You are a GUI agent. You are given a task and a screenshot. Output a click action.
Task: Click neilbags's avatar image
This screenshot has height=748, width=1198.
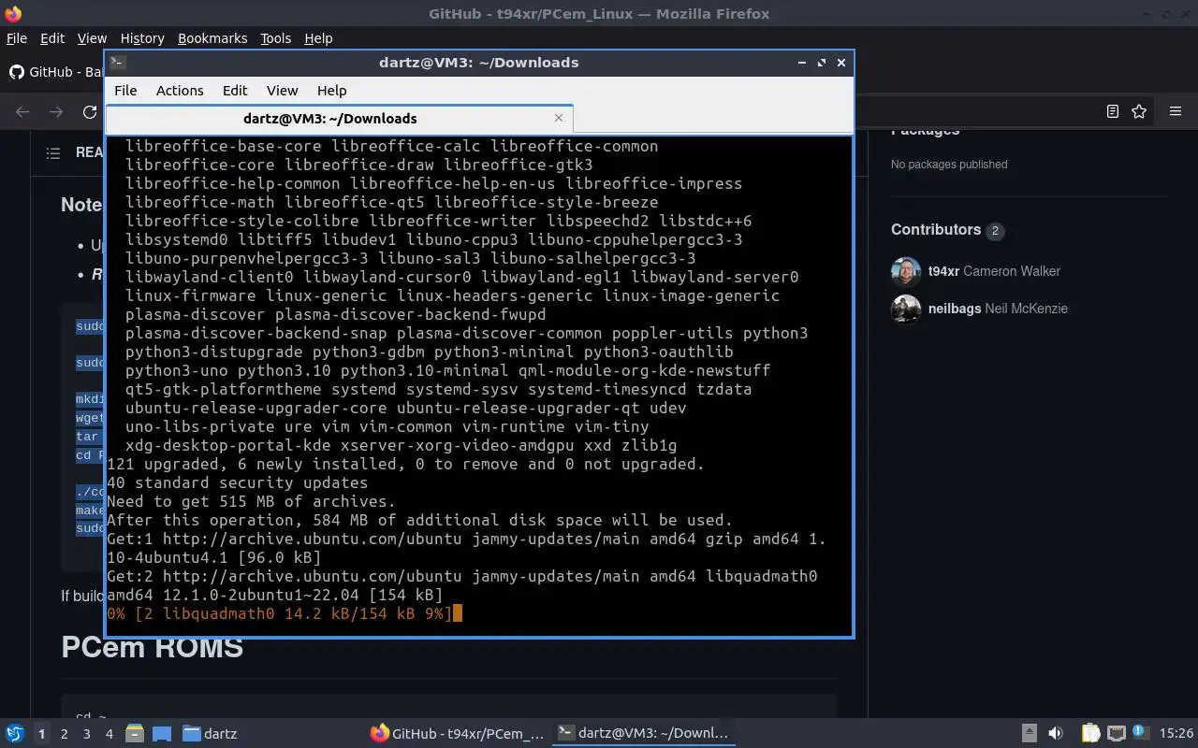click(x=906, y=309)
